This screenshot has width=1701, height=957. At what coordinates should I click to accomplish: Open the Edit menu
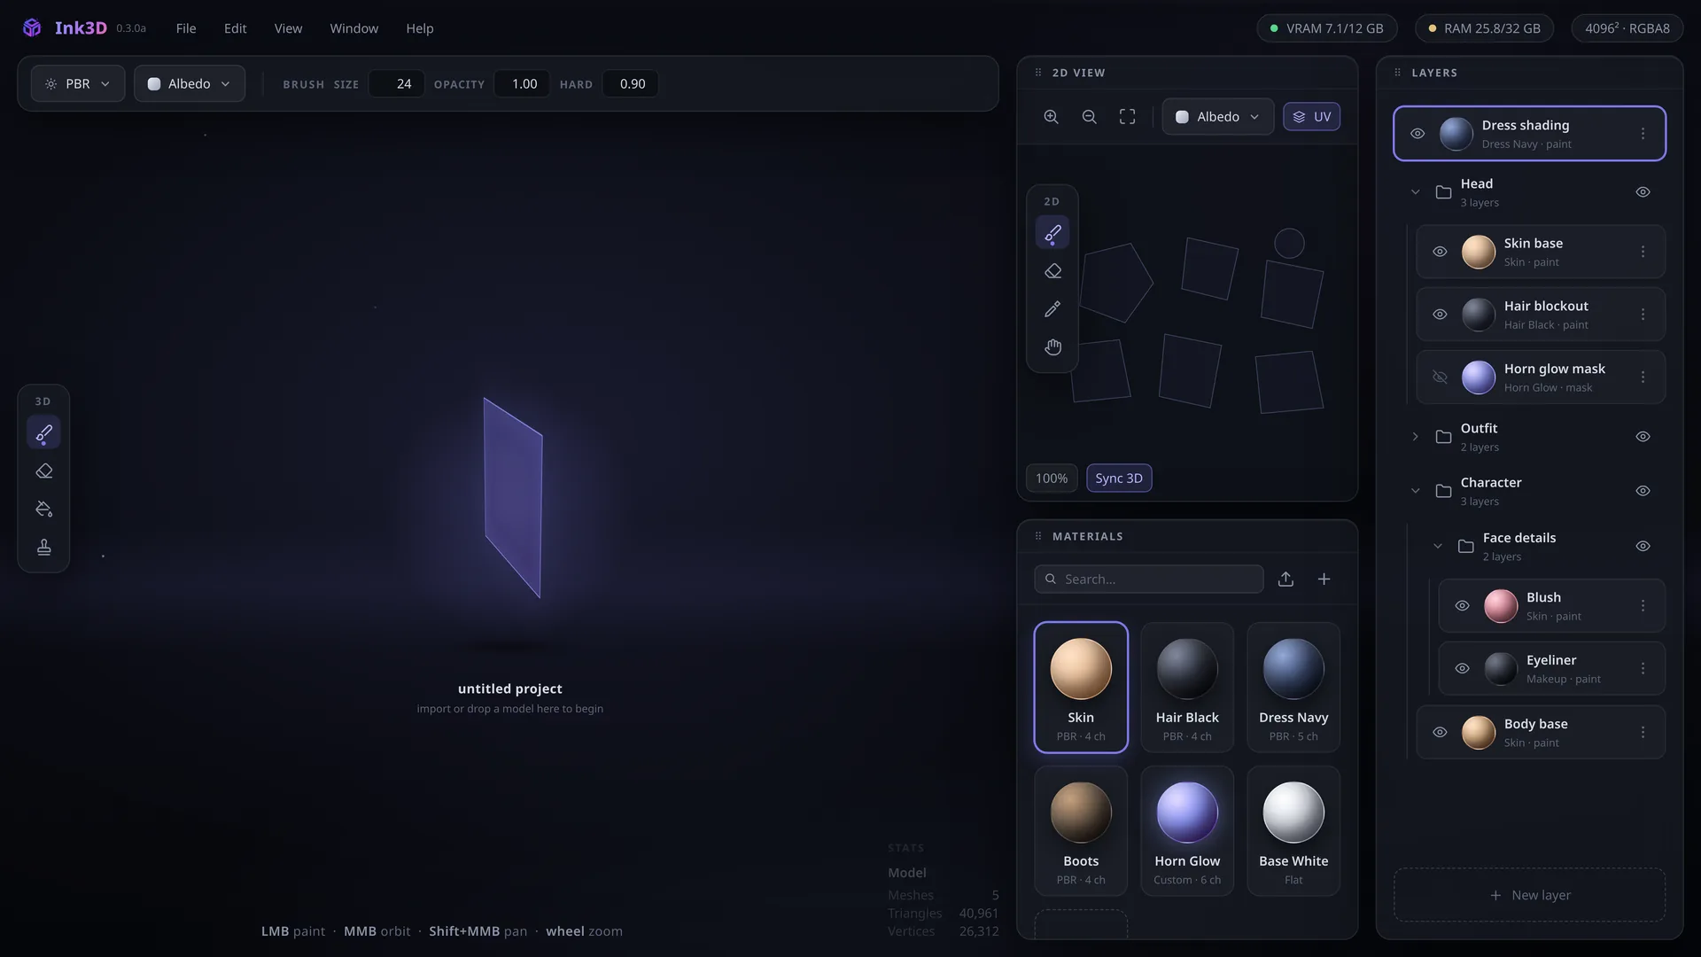tap(235, 28)
